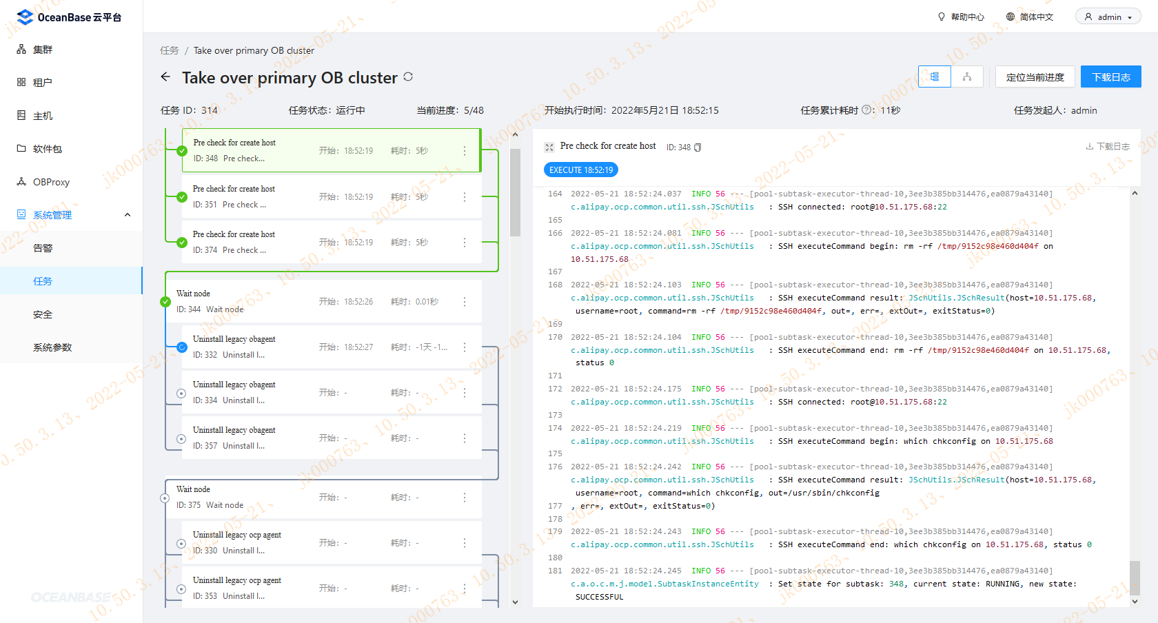Select Uninstall legacy ocp agent ID 330

(331, 542)
